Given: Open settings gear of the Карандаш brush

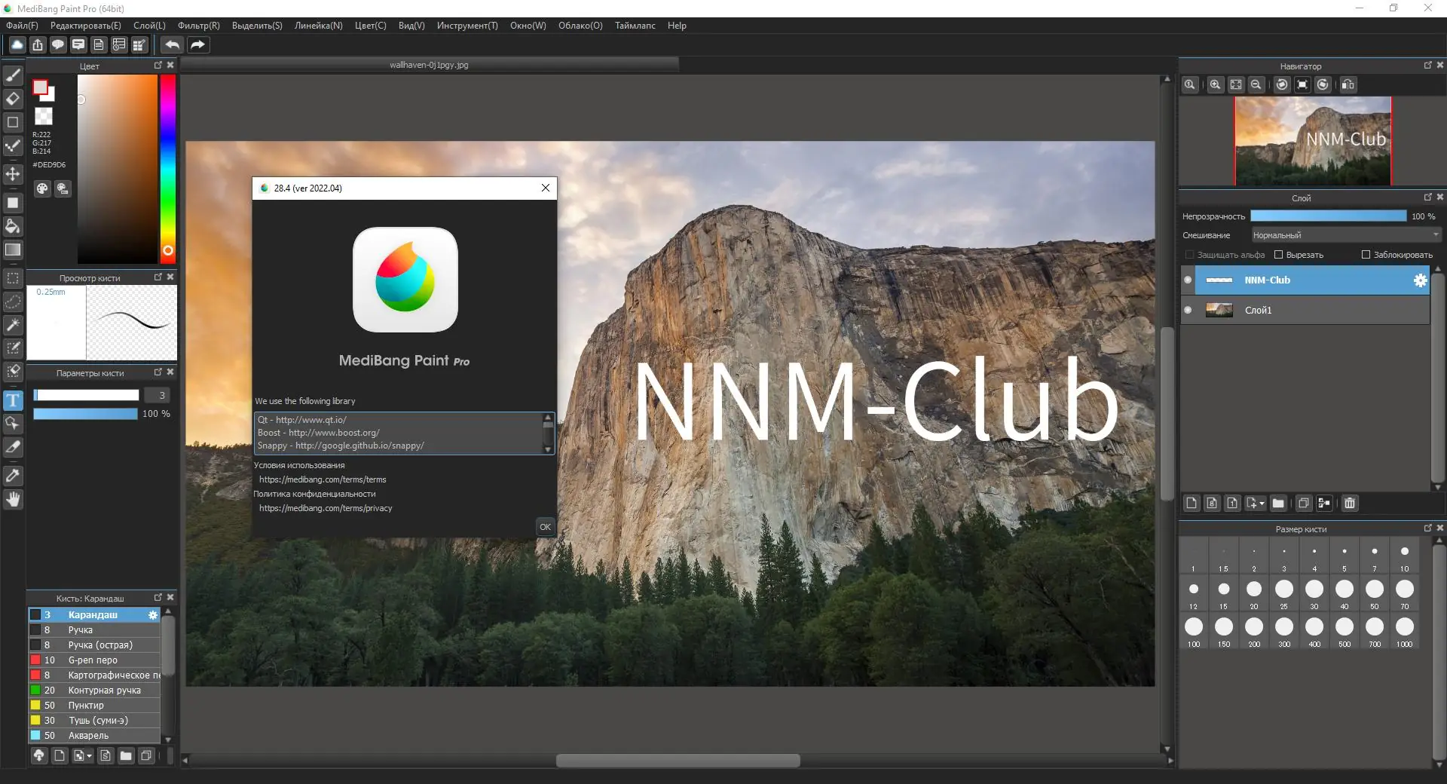Looking at the screenshot, I should click(x=153, y=615).
